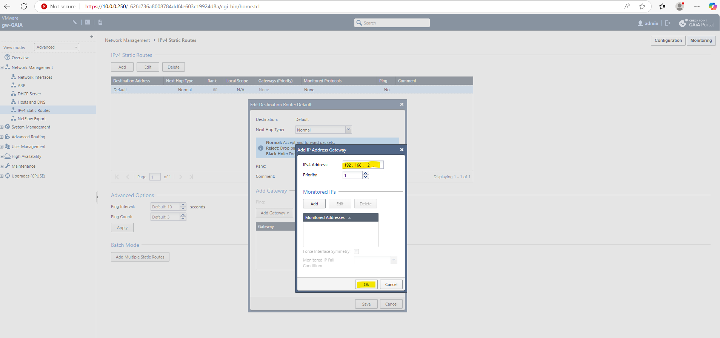Viewport: 720px width, 338px height.
Task: Expand System Management tree node
Action: [x=2, y=127]
